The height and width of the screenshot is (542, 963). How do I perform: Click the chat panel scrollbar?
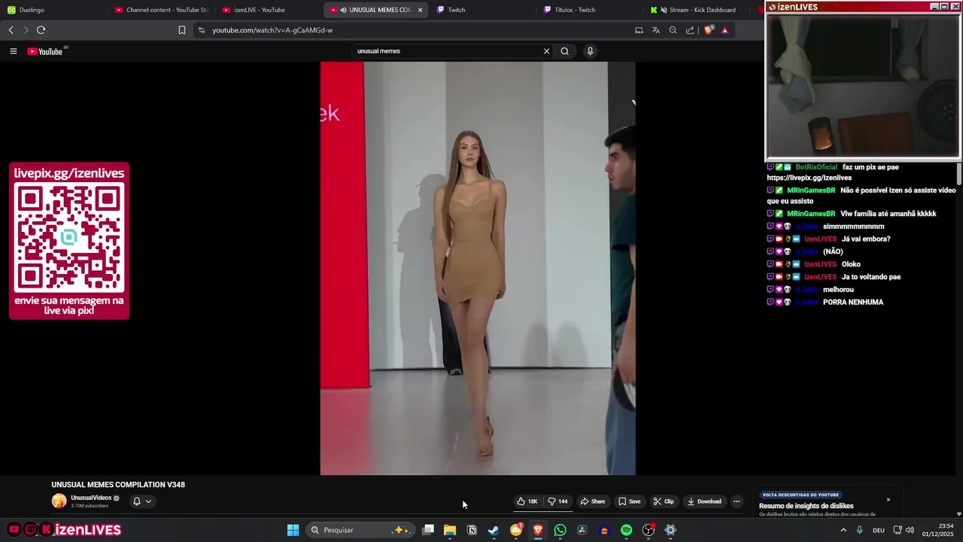click(959, 173)
